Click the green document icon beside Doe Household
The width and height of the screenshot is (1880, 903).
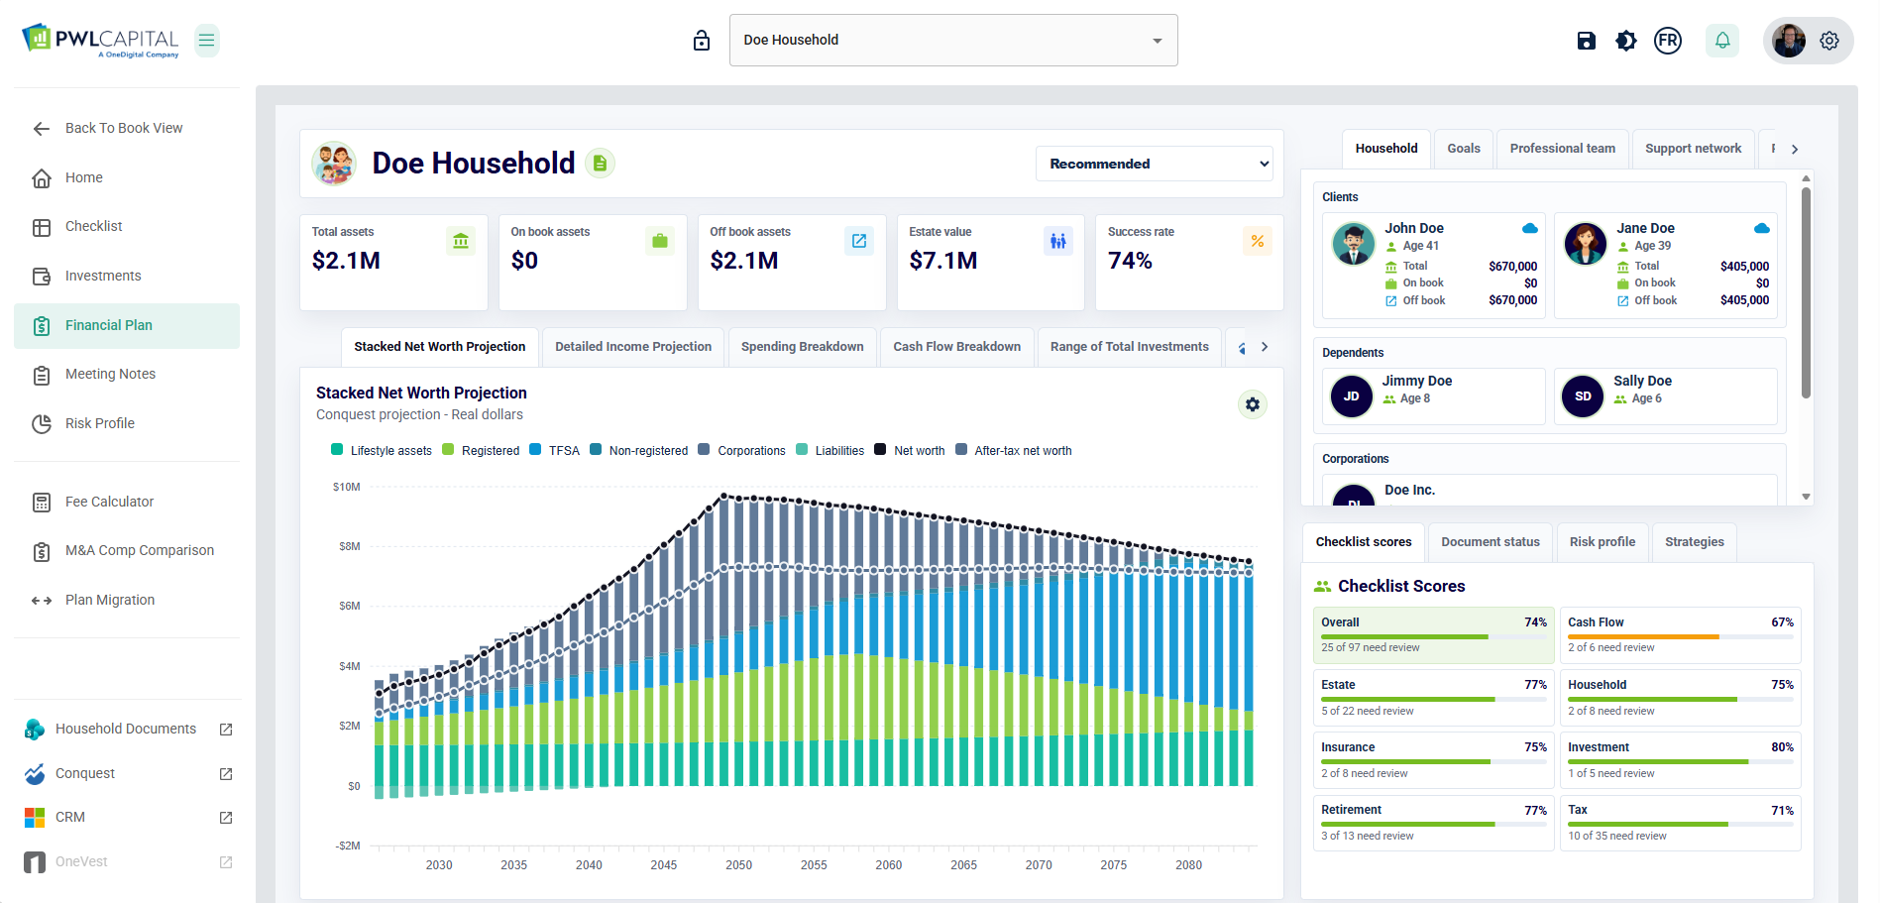[x=600, y=163]
